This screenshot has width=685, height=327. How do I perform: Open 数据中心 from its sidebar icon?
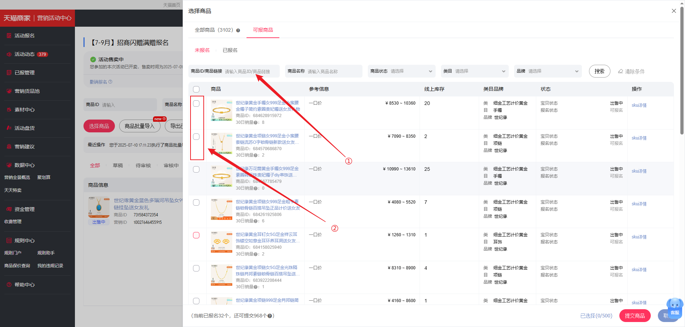coord(9,165)
